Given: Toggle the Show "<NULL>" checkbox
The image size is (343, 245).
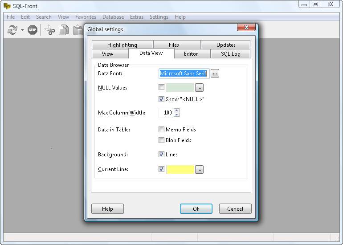Looking at the screenshot, I should tap(161, 99).
